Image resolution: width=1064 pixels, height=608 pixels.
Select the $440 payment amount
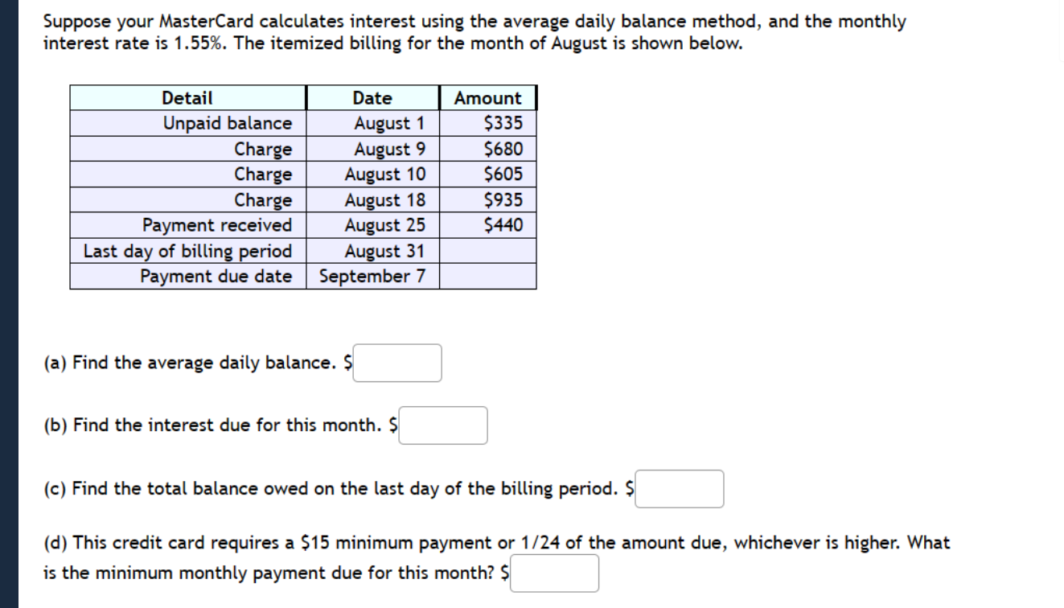point(488,225)
